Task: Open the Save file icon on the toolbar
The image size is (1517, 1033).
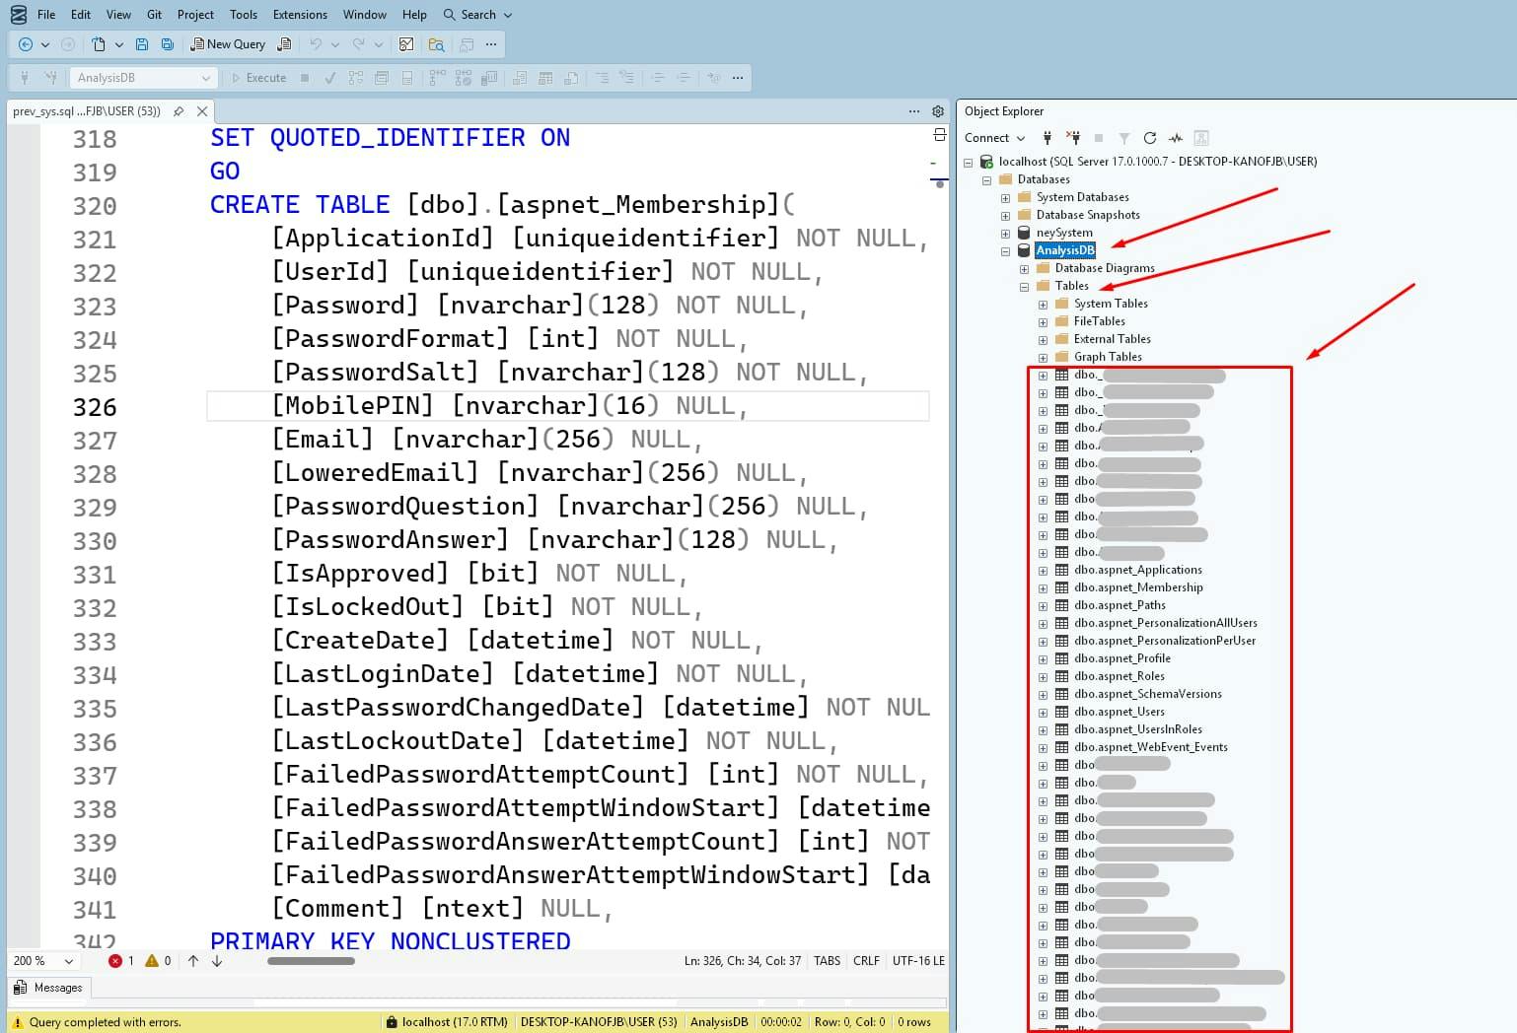Action: tap(141, 44)
